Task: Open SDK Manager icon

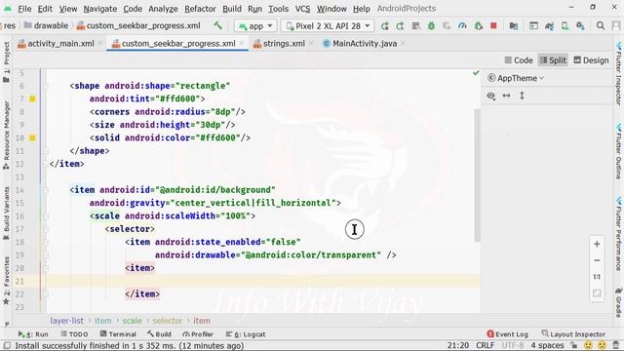Action: (580, 26)
